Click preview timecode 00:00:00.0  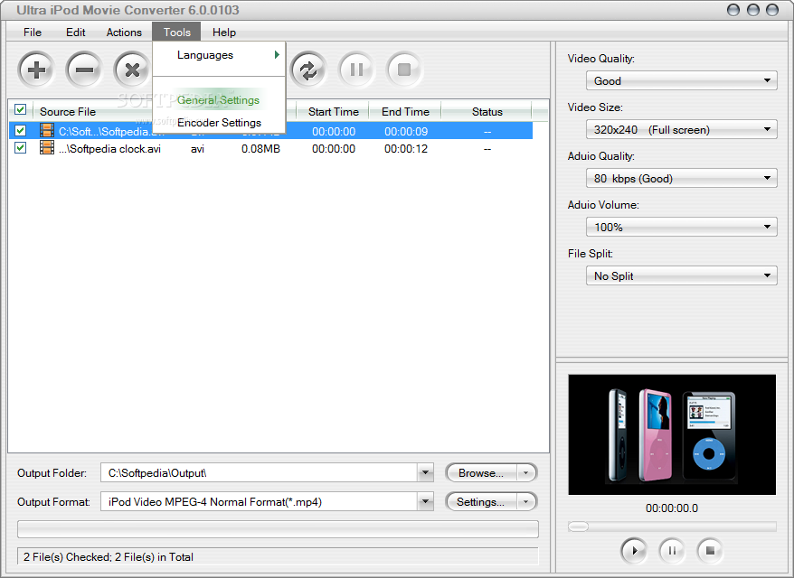(671, 508)
